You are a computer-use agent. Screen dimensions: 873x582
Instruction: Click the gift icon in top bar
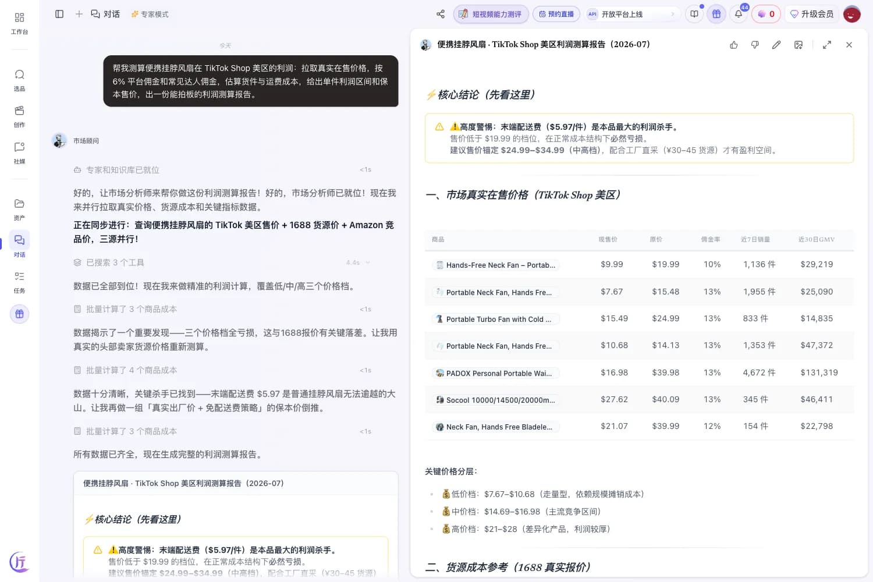[x=716, y=14]
